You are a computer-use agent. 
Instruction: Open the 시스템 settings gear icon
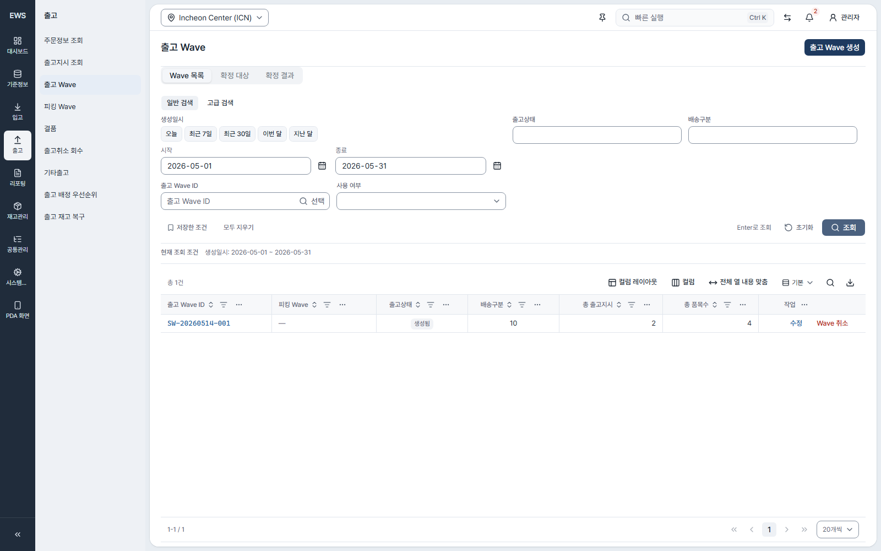pyautogui.click(x=18, y=277)
